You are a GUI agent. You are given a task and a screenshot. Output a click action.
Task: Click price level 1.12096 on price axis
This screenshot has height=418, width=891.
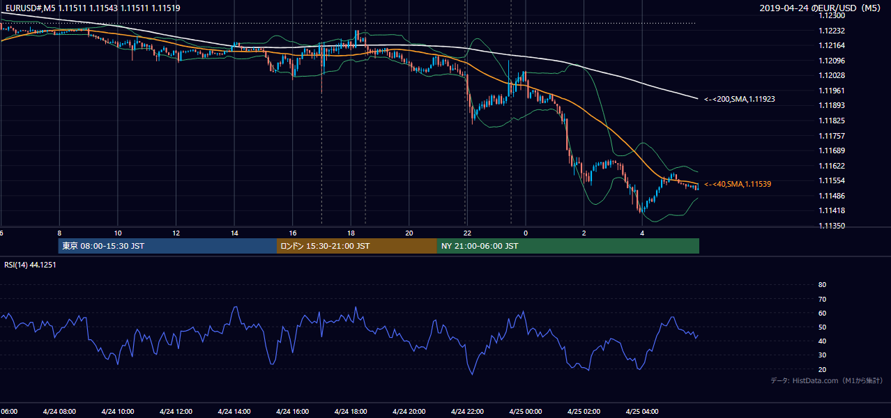[832, 61]
